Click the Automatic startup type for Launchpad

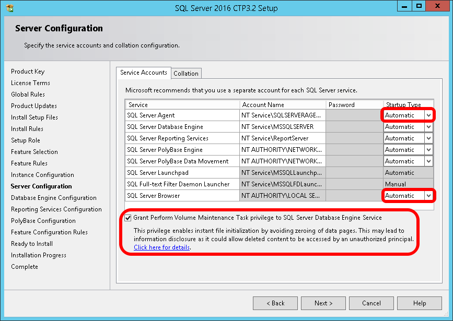click(x=409, y=173)
